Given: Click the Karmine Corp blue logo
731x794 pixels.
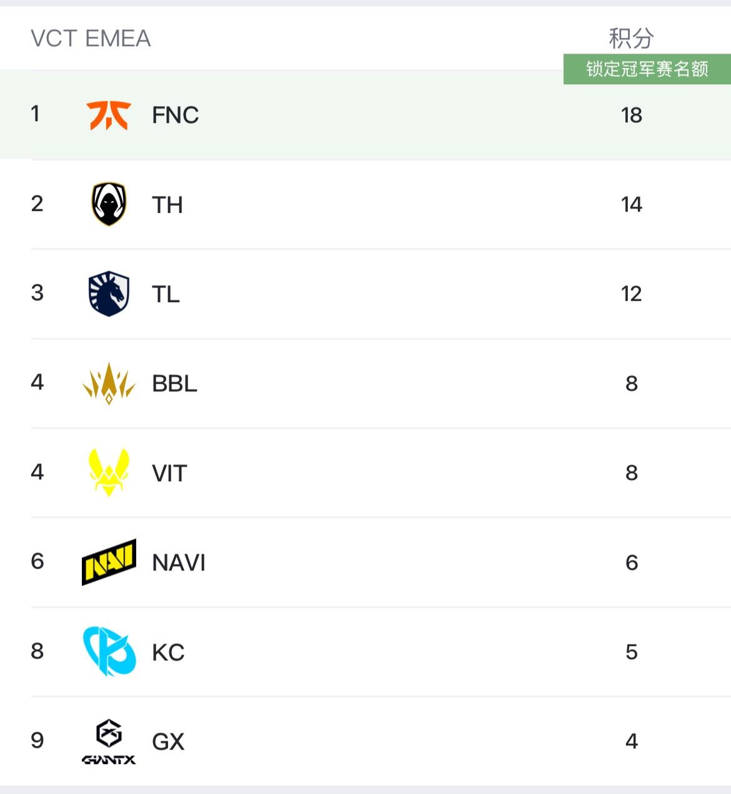Looking at the screenshot, I should click(x=109, y=652).
